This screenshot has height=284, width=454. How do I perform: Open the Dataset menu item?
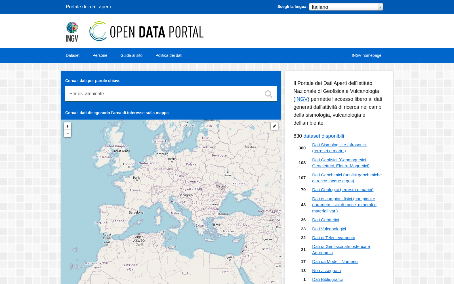coord(73,55)
